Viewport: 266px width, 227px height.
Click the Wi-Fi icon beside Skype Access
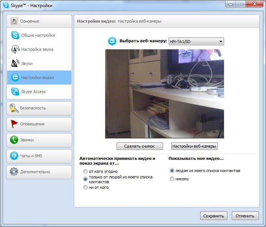click(x=15, y=92)
